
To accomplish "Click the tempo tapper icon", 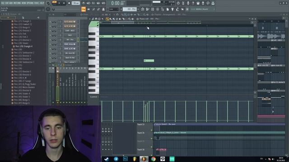I will point(177,9).
